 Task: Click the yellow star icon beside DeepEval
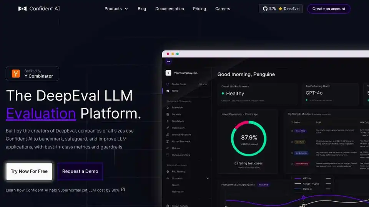click(x=280, y=9)
